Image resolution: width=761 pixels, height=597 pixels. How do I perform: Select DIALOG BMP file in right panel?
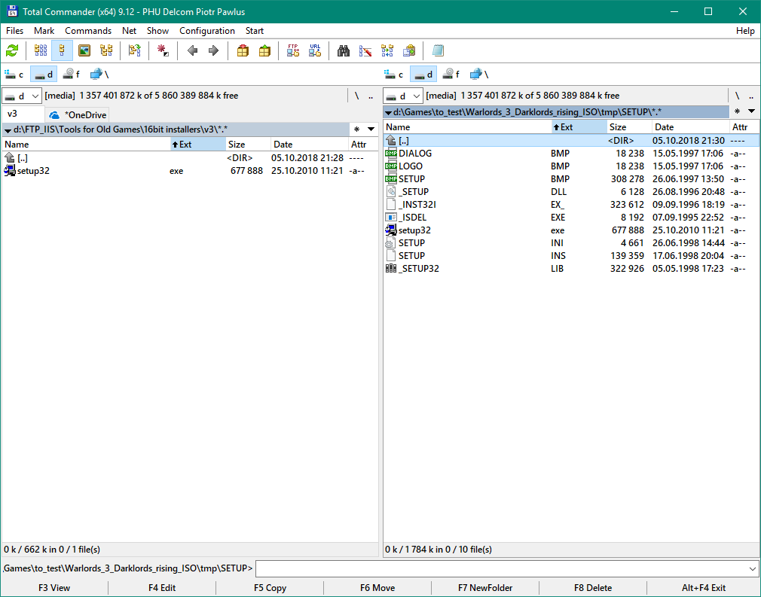pyautogui.click(x=571, y=154)
